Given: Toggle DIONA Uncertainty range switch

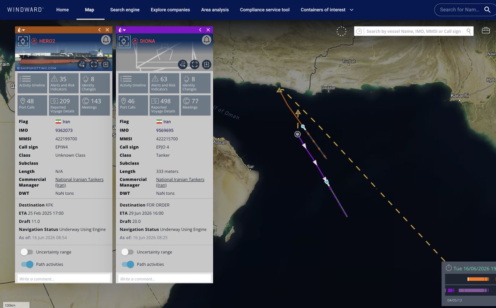Looking at the screenshot, I should 127,252.
